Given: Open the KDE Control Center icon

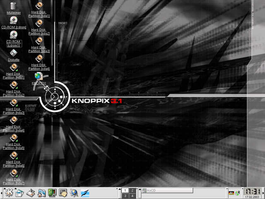Looking at the screenshot, I should pos(52,193).
